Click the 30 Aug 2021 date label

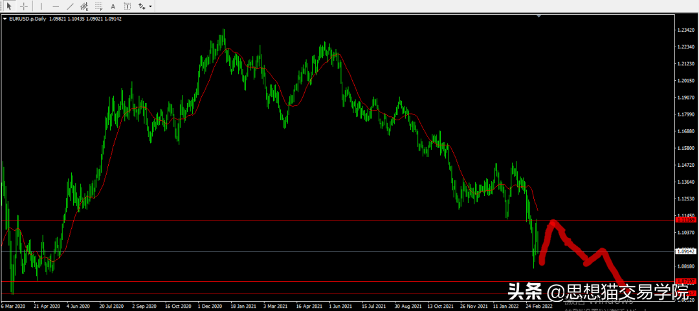(x=407, y=306)
